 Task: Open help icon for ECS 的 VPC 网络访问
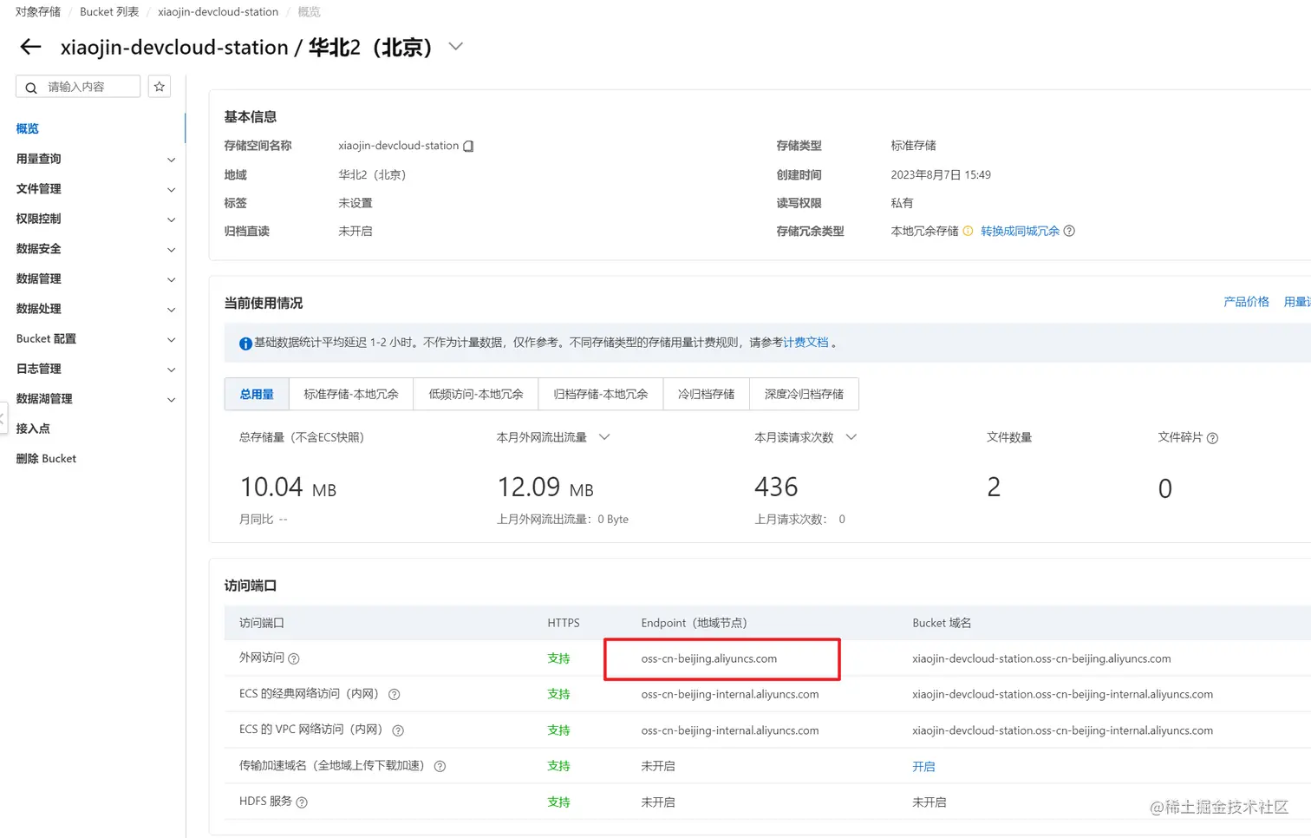pos(398,730)
